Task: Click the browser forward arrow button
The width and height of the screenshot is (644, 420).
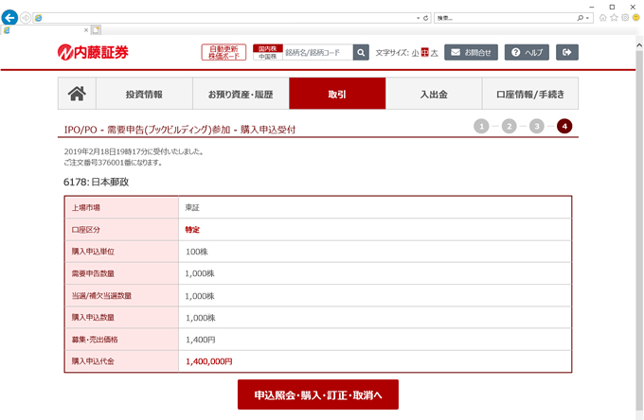Action: (x=26, y=18)
